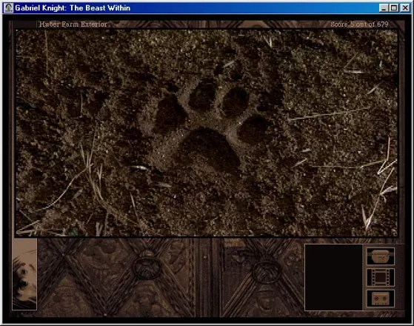Click the Huber Farm Exterior location label
The width and height of the screenshot is (414, 326).
click(x=73, y=24)
